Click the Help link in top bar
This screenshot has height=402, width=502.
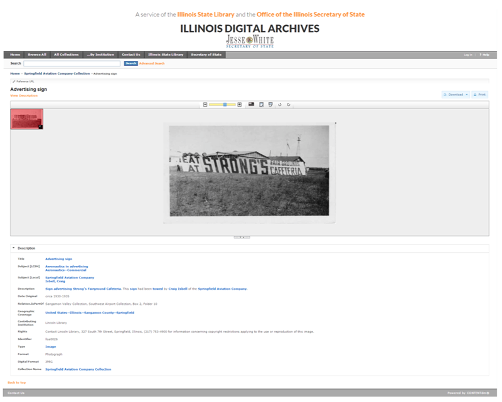484,55
